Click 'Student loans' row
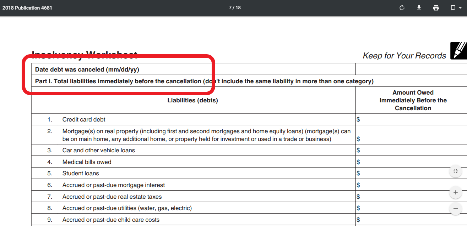The image size is (467, 226). click(194, 173)
